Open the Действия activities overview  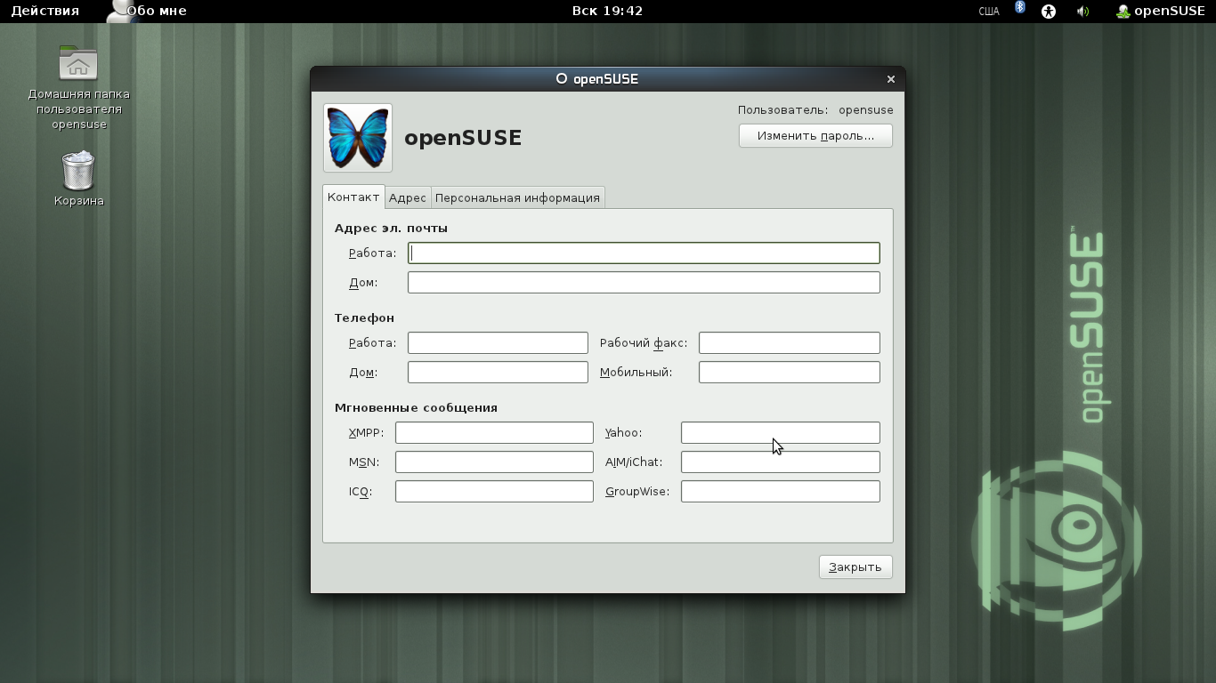point(45,12)
